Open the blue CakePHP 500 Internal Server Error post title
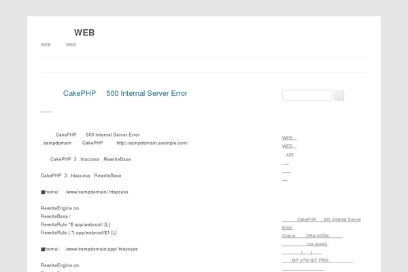Viewport: 408px width, 272px height. click(125, 93)
